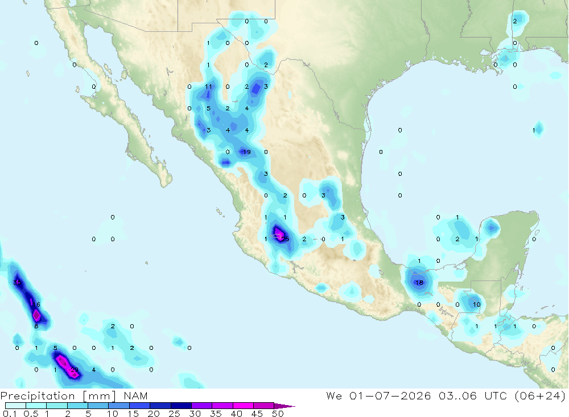The height and width of the screenshot is (417, 569).
Task: Click the "20" legend scale label
Action: (x=154, y=414)
